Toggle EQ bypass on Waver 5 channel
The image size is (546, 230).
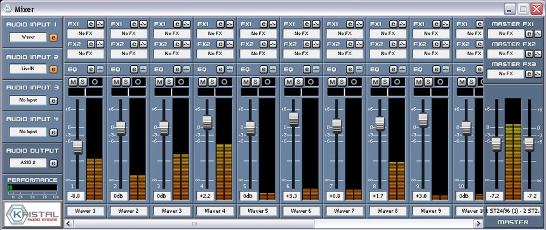click(x=273, y=69)
